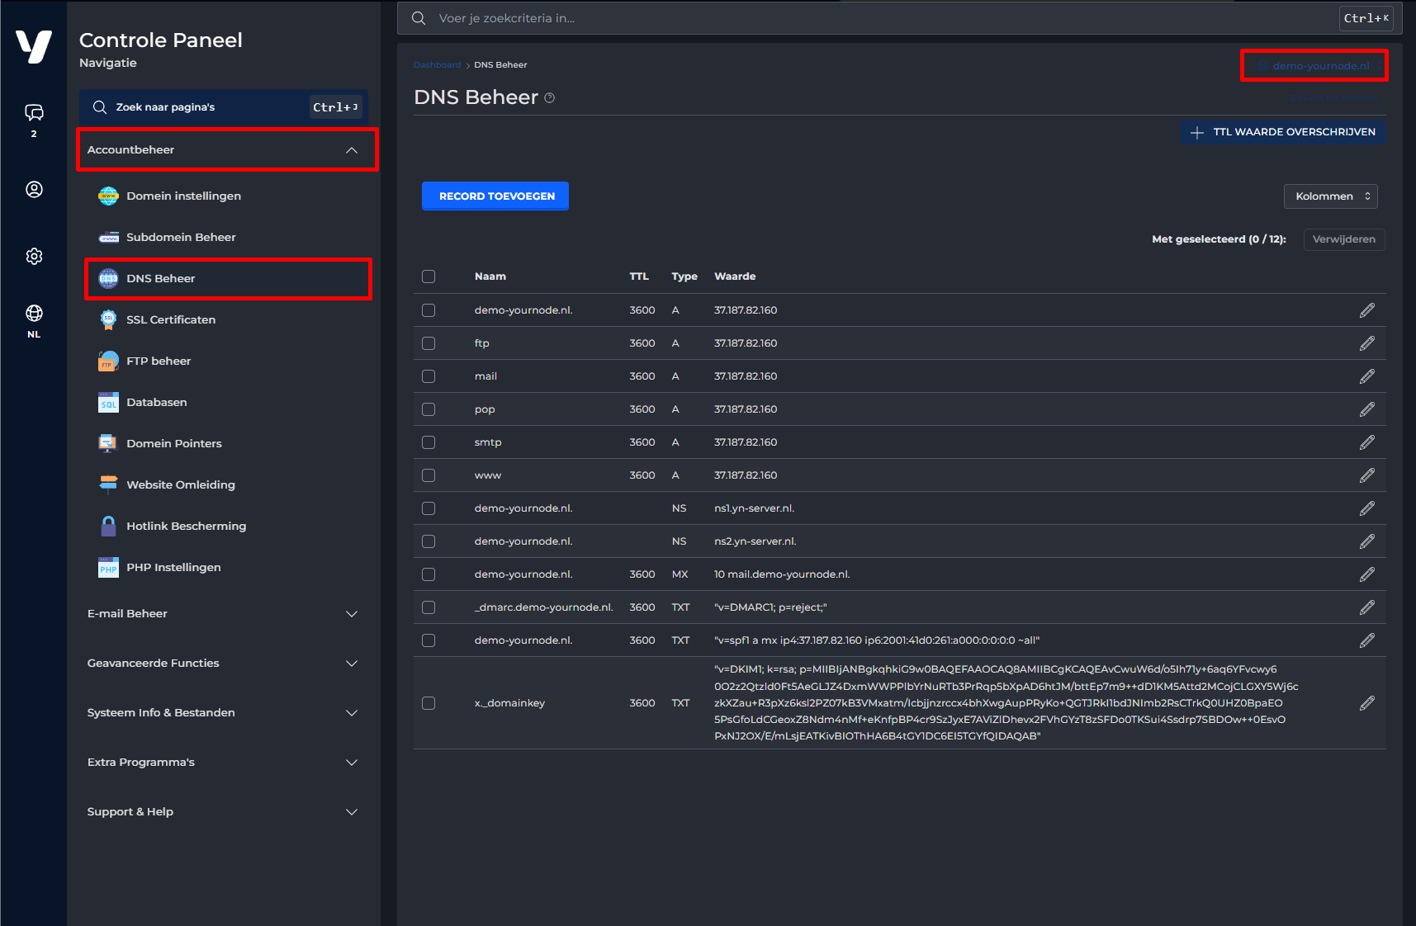Check the x._domainkey record checkbox

pyautogui.click(x=429, y=703)
